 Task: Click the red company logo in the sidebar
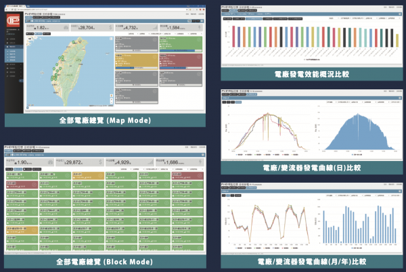(x=14, y=21)
